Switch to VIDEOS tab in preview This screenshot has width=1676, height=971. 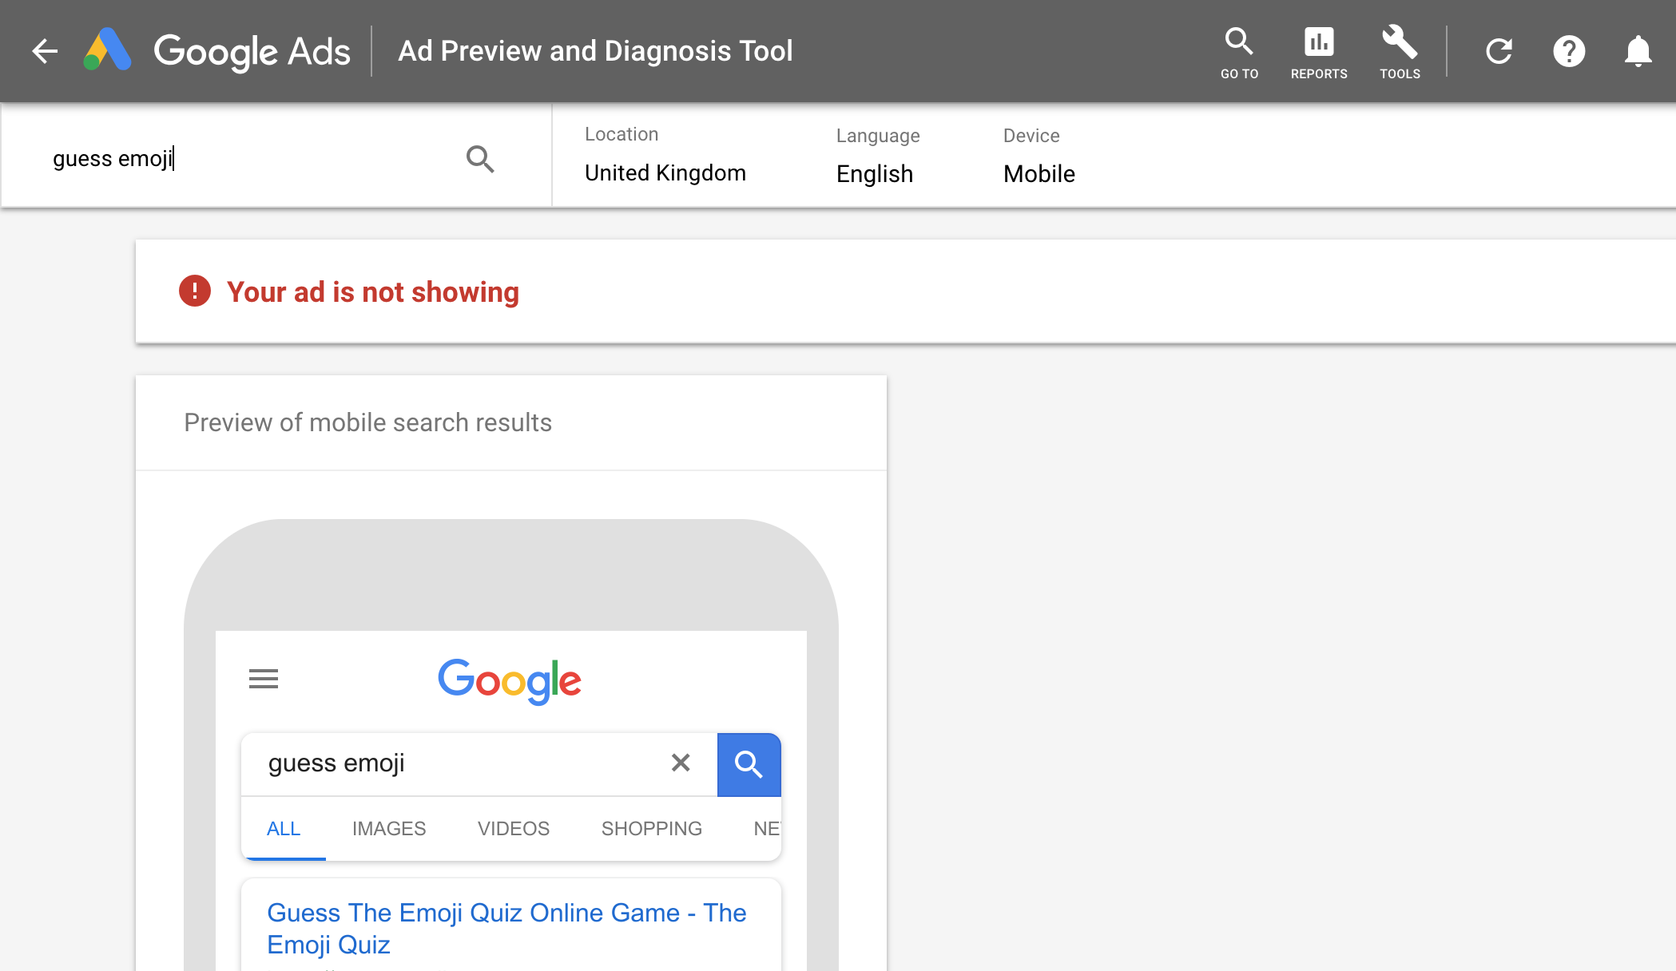pos(514,829)
